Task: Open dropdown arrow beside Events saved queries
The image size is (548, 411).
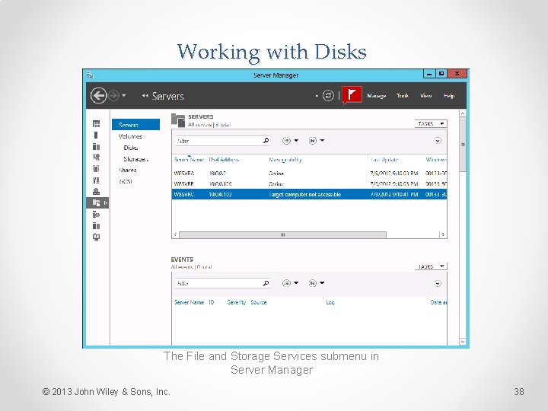Action: [x=322, y=283]
